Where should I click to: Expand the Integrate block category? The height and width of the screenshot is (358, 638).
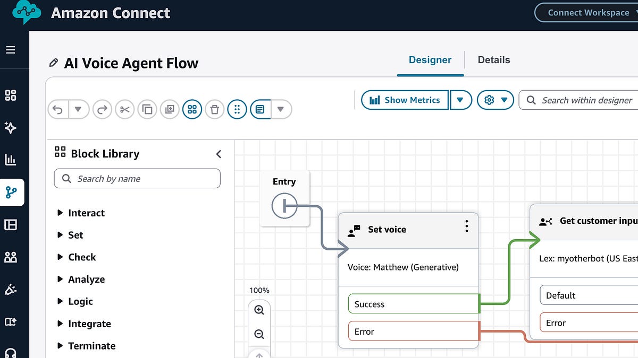click(x=84, y=324)
